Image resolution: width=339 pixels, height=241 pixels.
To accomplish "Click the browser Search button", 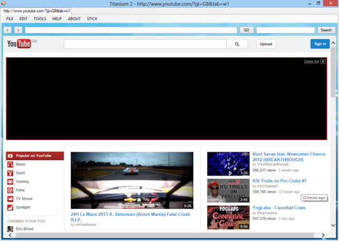I will tap(326, 30).
